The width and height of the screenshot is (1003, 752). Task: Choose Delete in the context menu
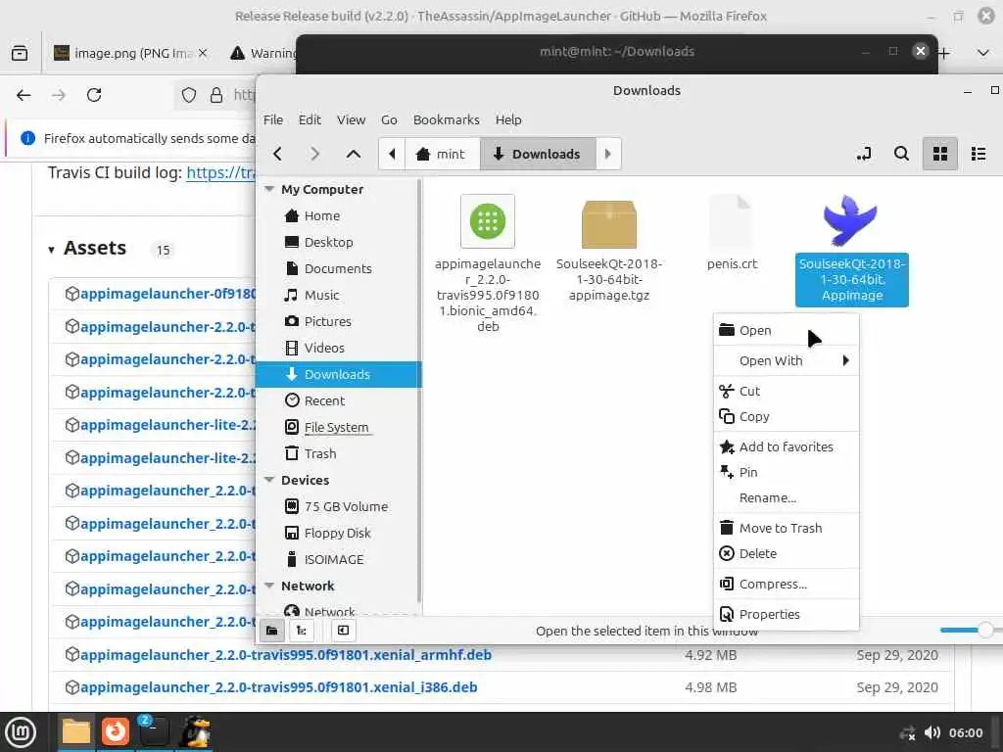point(787,554)
